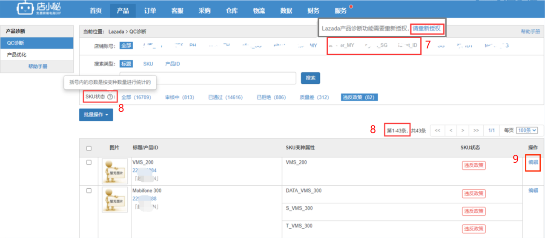Click 编辑 for the VMS_200 product

click(533, 162)
